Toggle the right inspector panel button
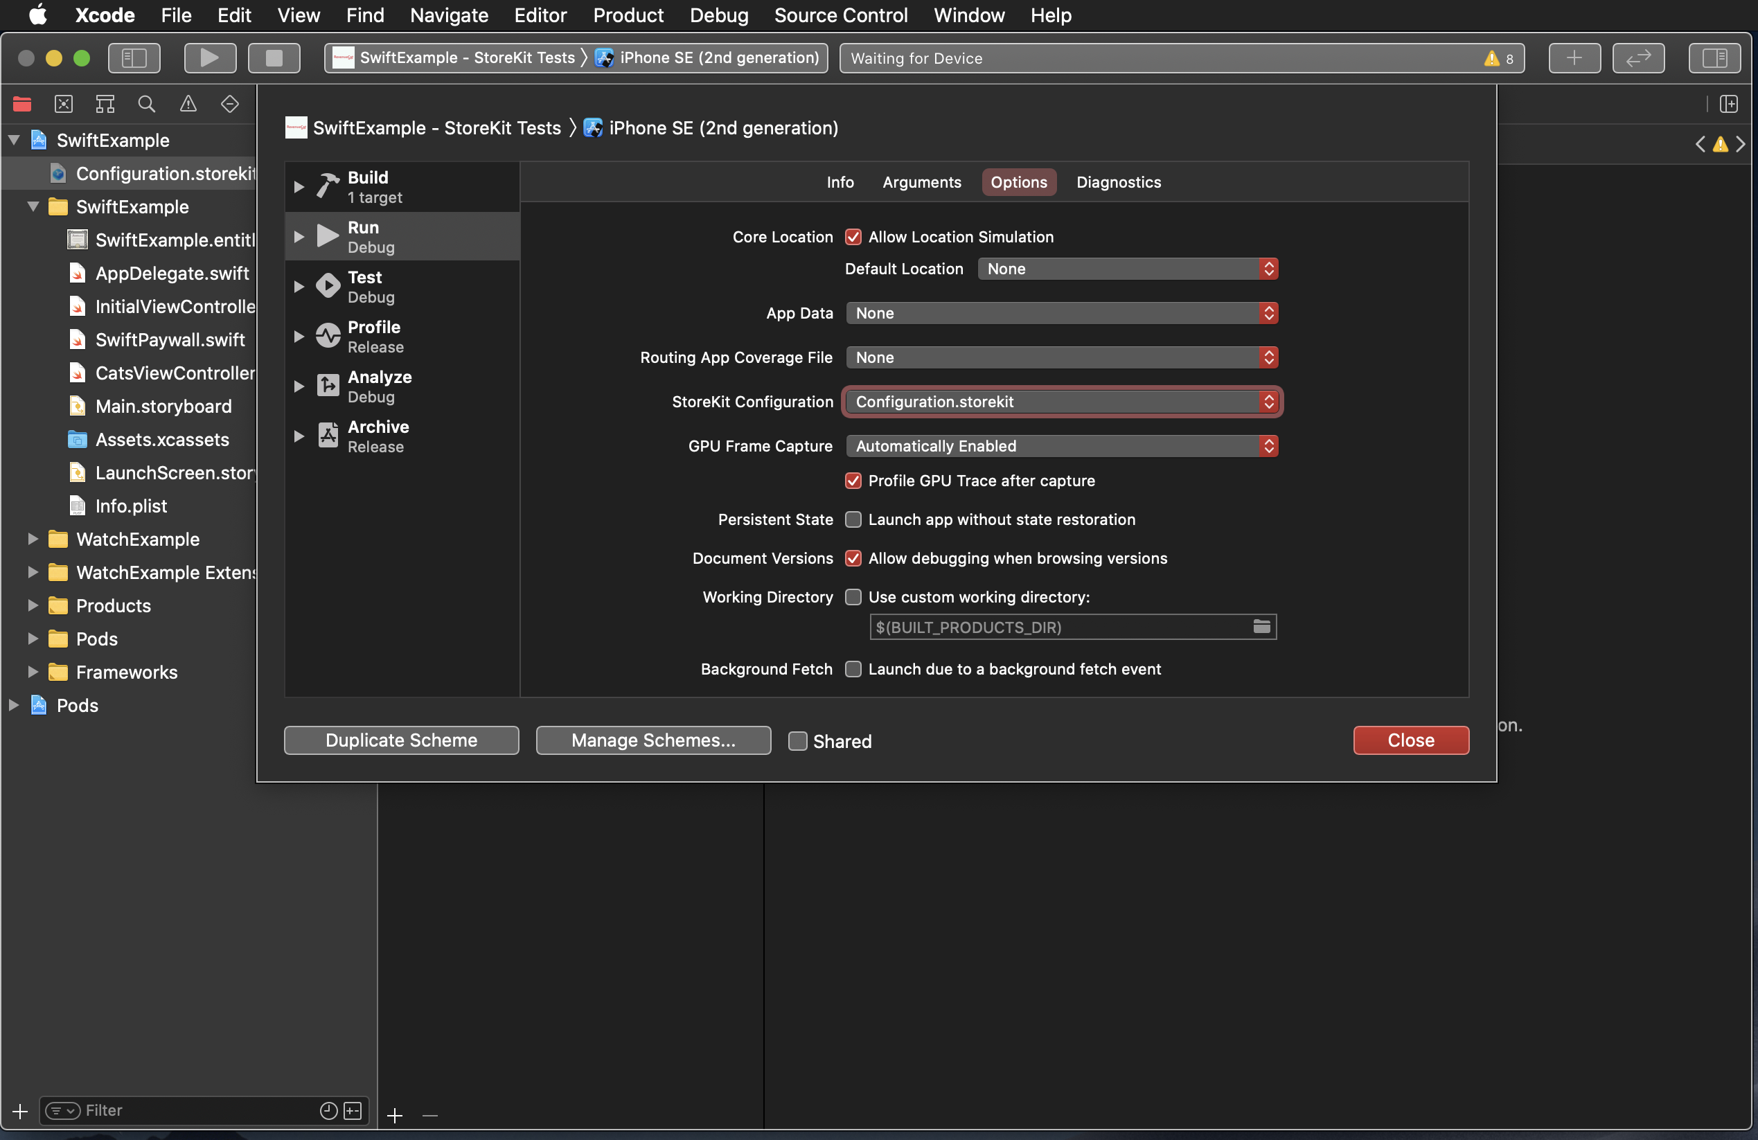 (1714, 57)
